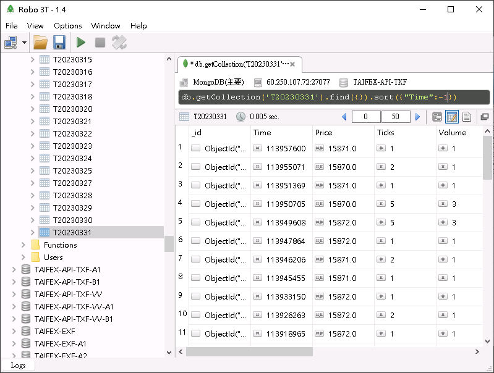Viewport: 494px width, 373px height.
Task: Click the Price column header
Action: (323, 133)
